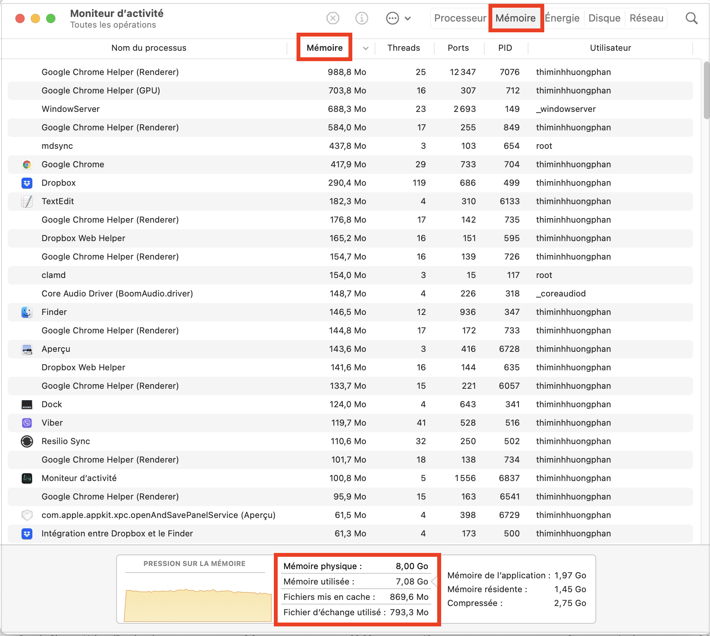The width and height of the screenshot is (710, 636).
Task: Sort by the Mémoire column header
Action: [x=325, y=48]
